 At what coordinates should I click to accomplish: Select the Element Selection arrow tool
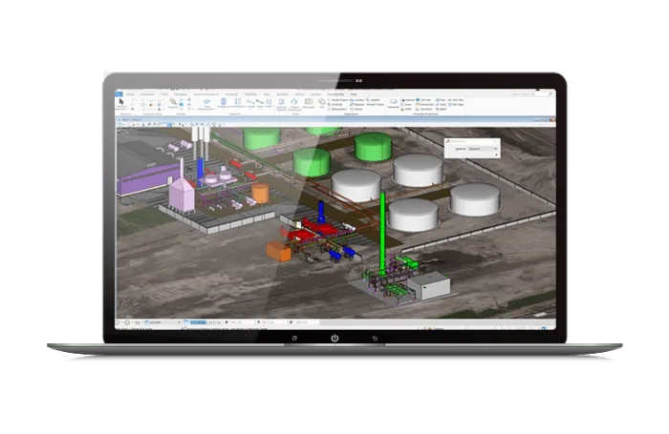point(121,102)
